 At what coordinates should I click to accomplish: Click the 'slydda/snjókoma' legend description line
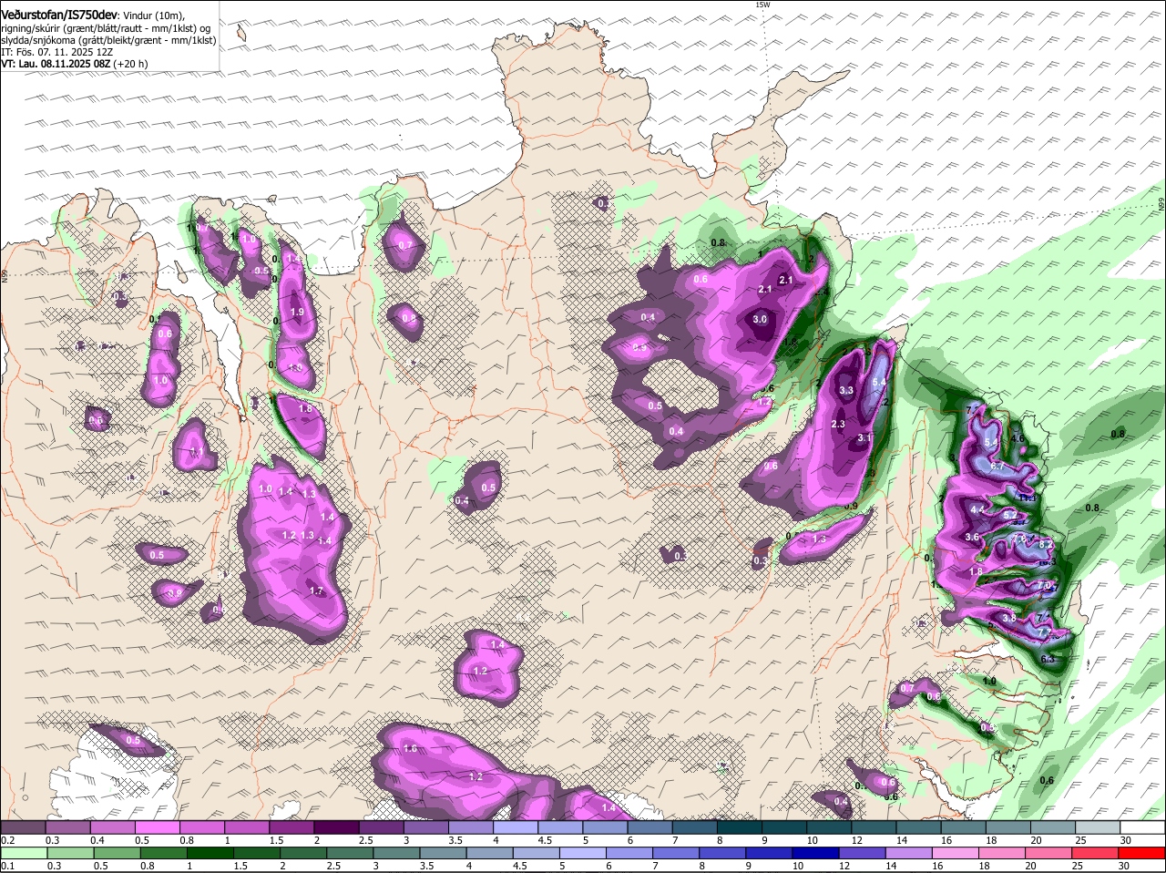coord(108,40)
